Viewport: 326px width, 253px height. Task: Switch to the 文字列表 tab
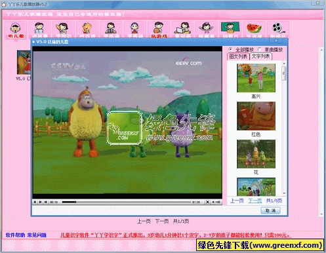(x=261, y=56)
